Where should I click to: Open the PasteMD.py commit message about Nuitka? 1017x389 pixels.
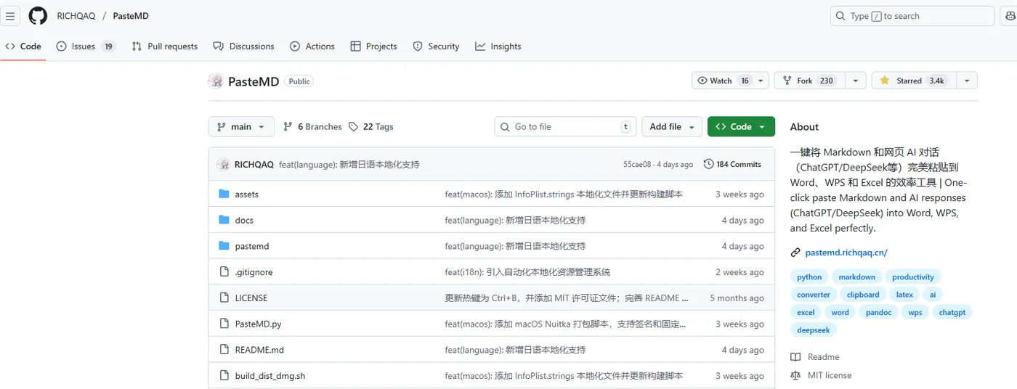(x=565, y=324)
